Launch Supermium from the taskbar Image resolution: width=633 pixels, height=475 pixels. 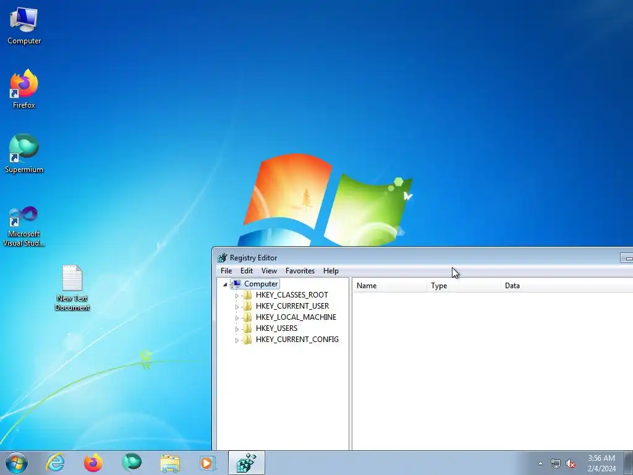[132, 463]
